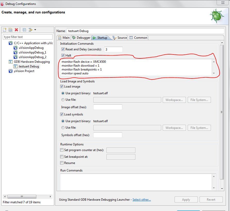Viewport: 230px width, 211px height.
Task: Select GDB Hardware Debugging tree node
Action: (32, 62)
